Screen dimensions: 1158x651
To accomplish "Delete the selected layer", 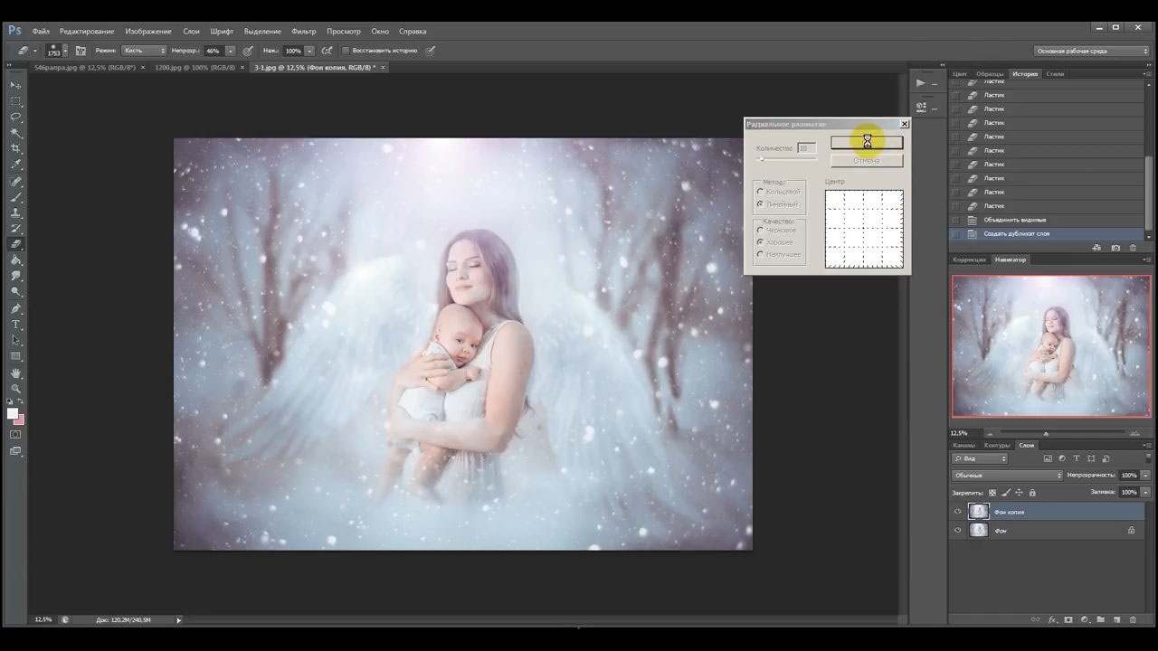I will coord(1134,619).
